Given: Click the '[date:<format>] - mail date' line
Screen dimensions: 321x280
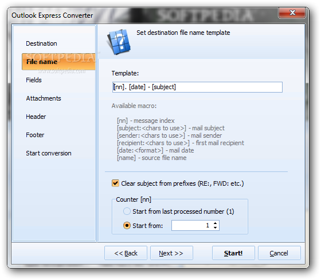Looking at the screenshot, I should coord(155,150).
